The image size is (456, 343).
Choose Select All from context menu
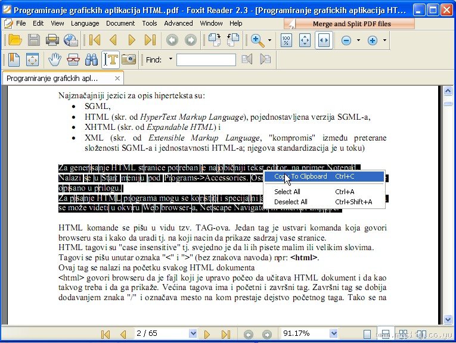tap(287, 192)
